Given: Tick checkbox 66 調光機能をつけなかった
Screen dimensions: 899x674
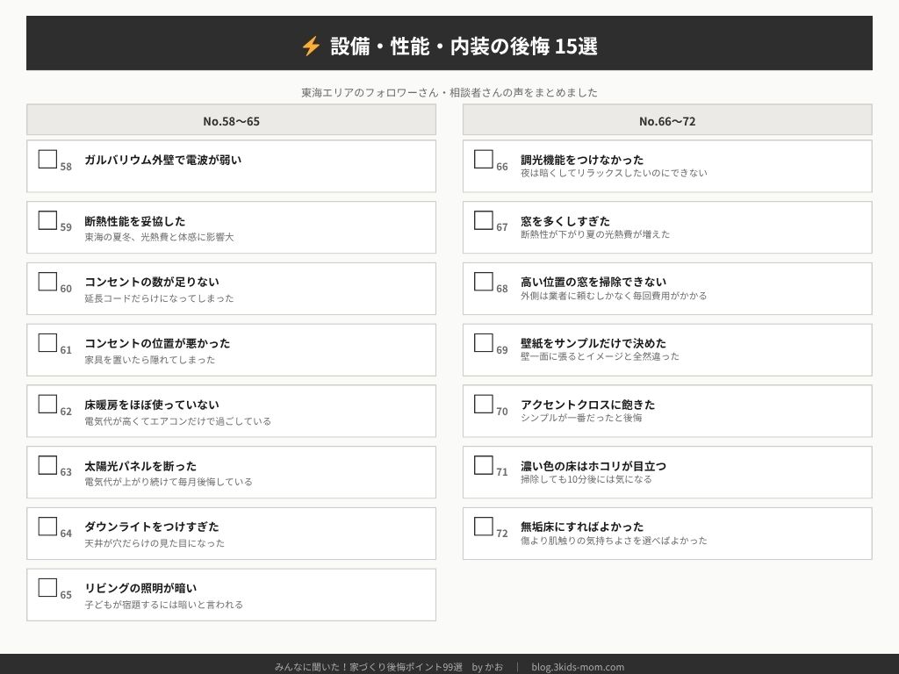Looking at the screenshot, I should pyautogui.click(x=484, y=159).
